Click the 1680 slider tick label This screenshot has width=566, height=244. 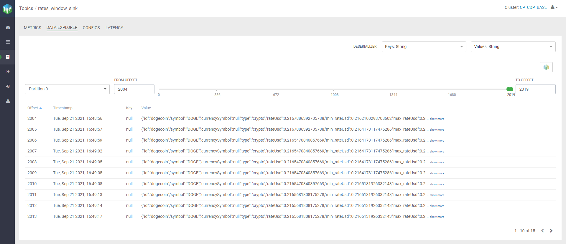click(452, 95)
